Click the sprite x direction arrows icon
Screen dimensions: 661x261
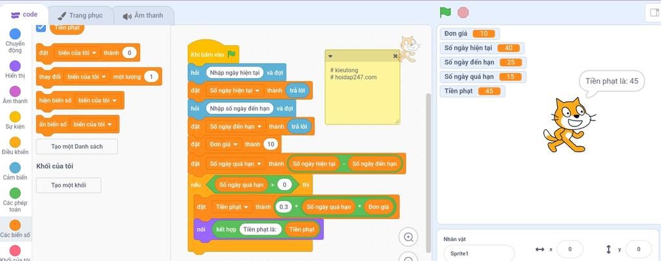[540, 249]
